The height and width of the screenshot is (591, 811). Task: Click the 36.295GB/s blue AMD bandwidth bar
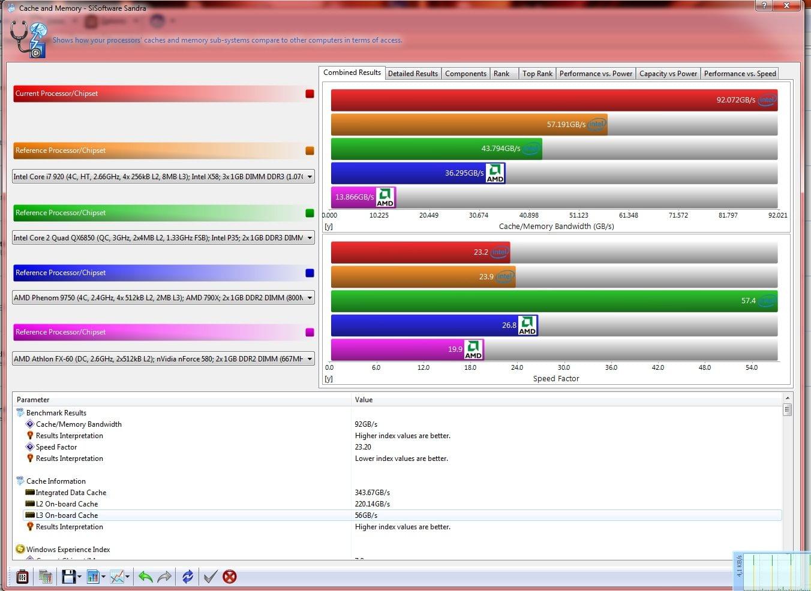[x=418, y=173]
